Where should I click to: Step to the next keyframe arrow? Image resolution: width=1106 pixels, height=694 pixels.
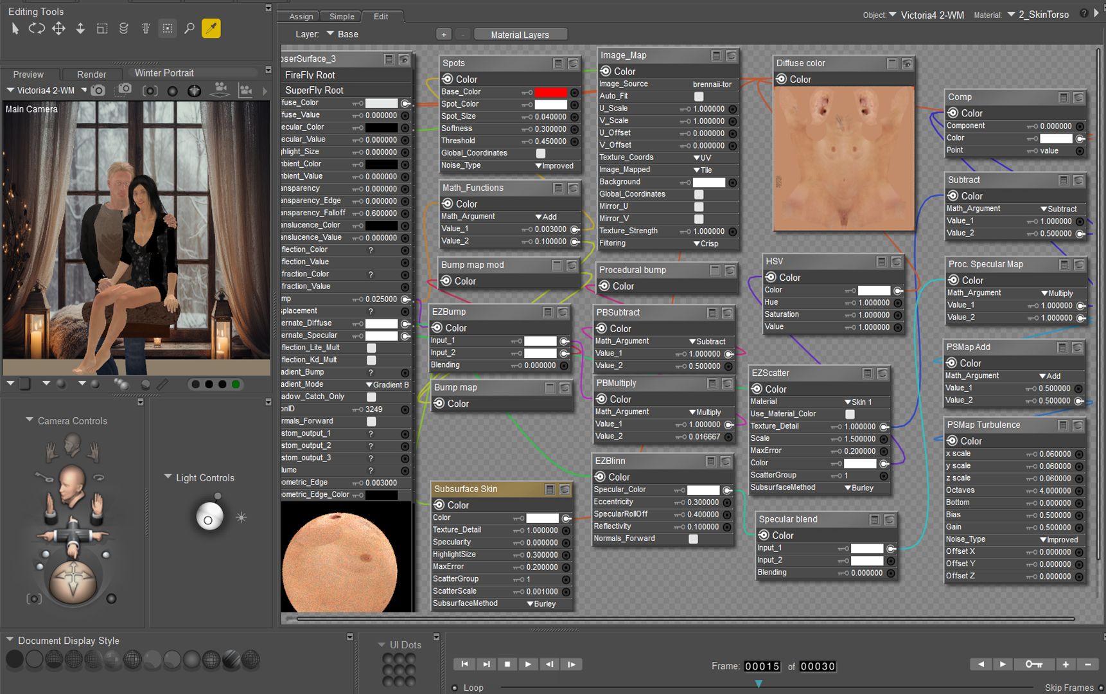1003,664
